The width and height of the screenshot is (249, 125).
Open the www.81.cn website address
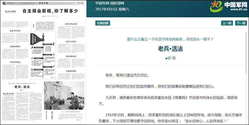[239, 9]
